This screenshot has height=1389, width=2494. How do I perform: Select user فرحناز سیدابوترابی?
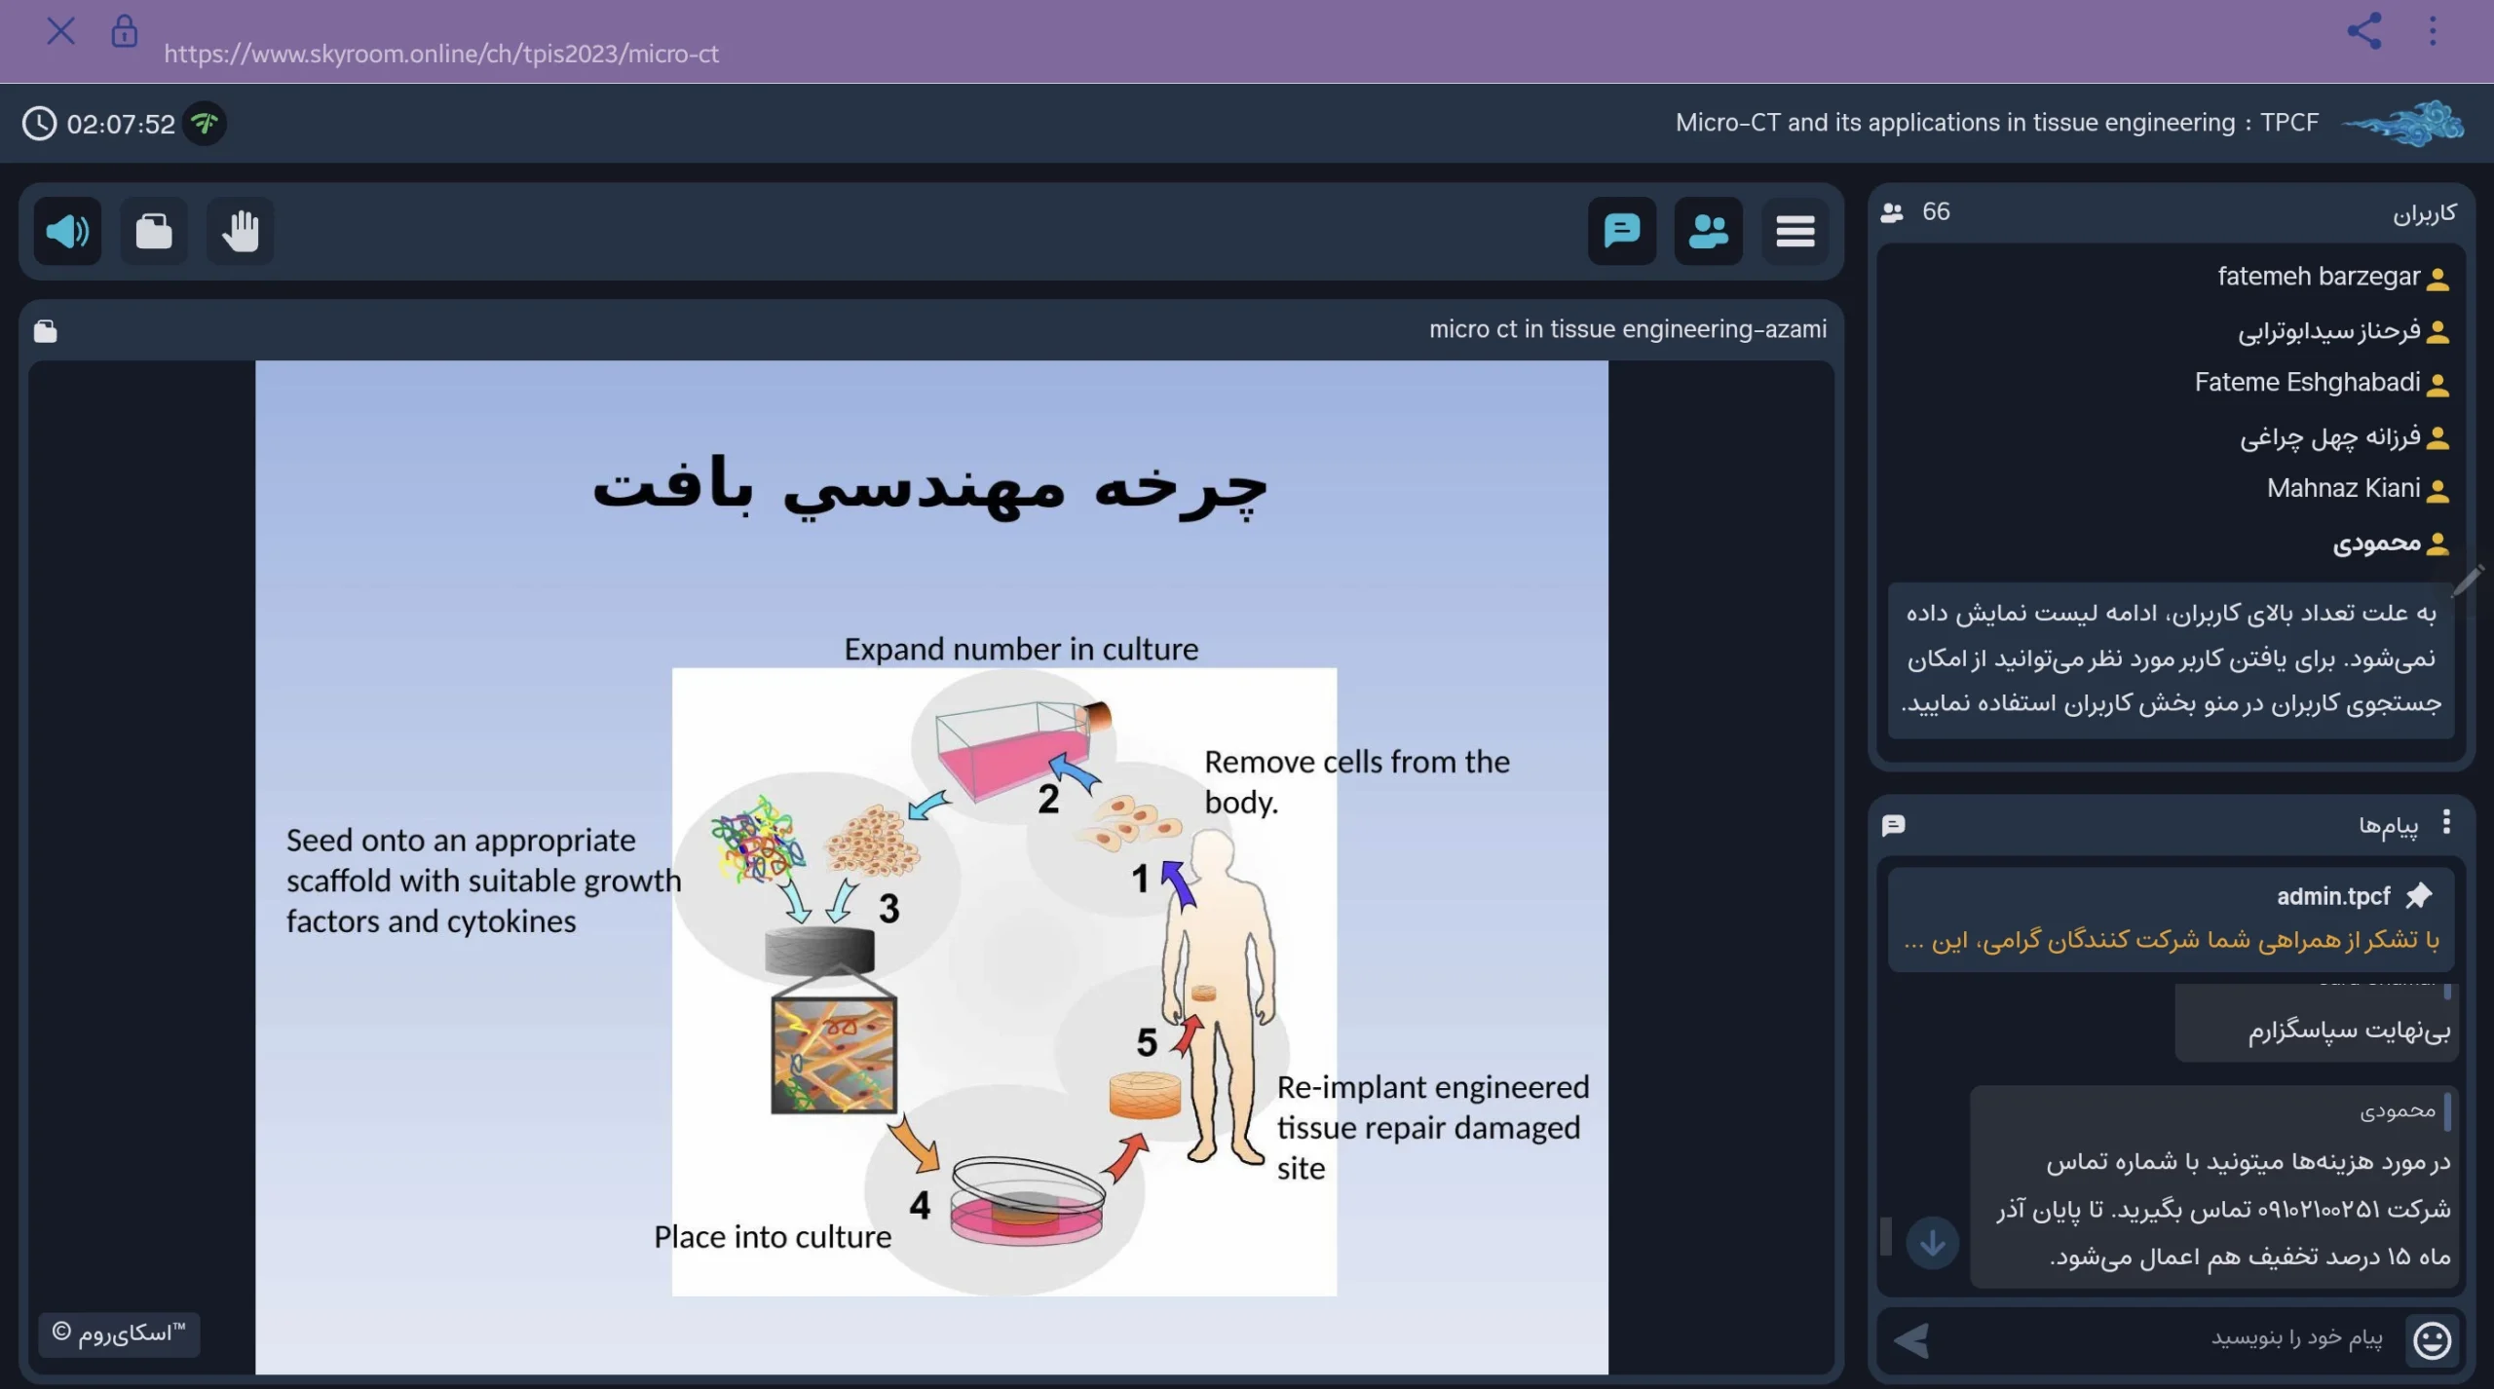(x=2328, y=331)
